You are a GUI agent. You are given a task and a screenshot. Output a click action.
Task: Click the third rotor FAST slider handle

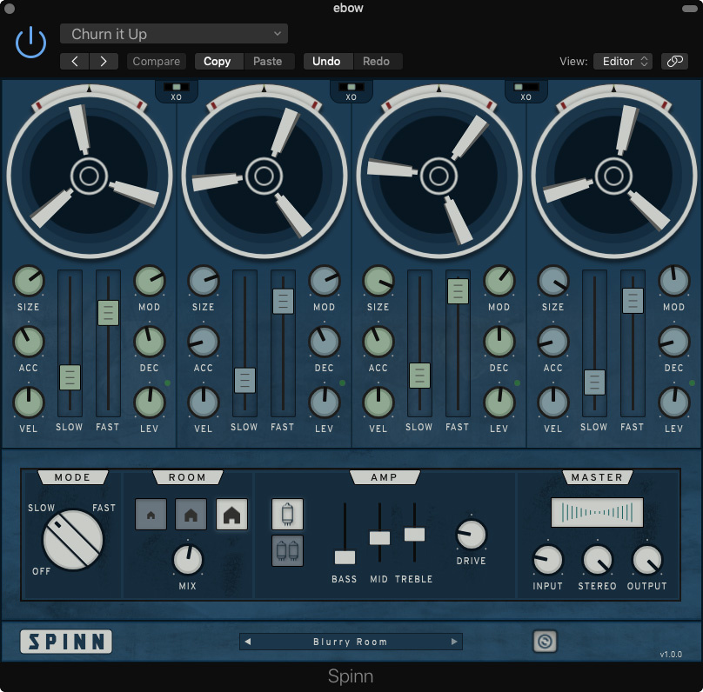pos(458,291)
